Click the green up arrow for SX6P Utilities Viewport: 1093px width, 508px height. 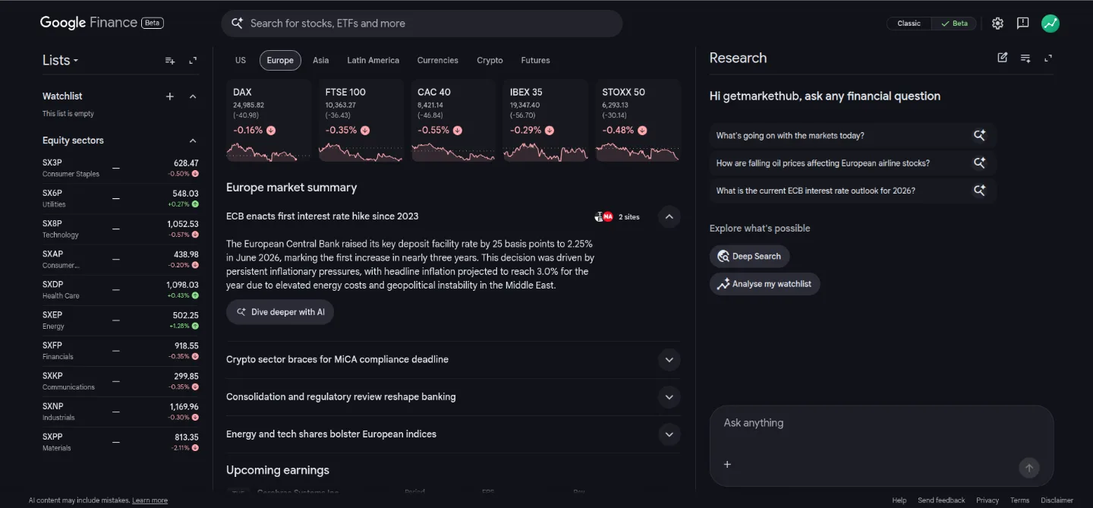pyautogui.click(x=195, y=204)
